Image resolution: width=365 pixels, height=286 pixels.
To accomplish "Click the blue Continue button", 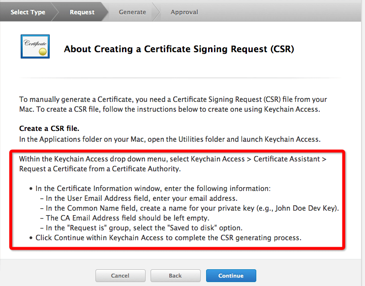I will (x=231, y=276).
